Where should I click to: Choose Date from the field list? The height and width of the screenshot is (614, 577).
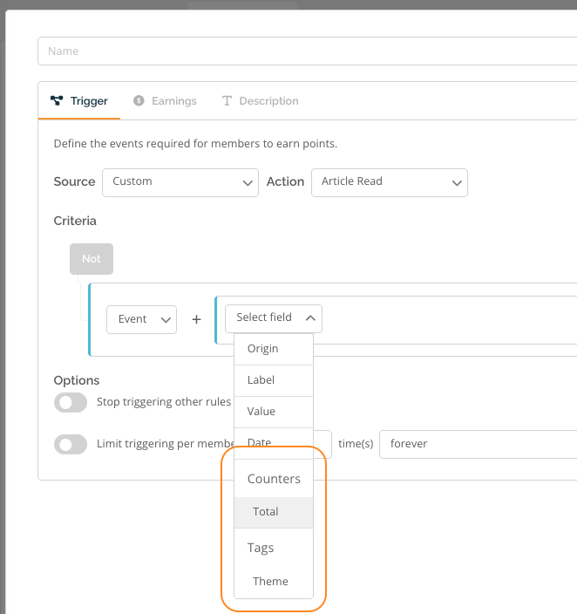[x=274, y=443]
